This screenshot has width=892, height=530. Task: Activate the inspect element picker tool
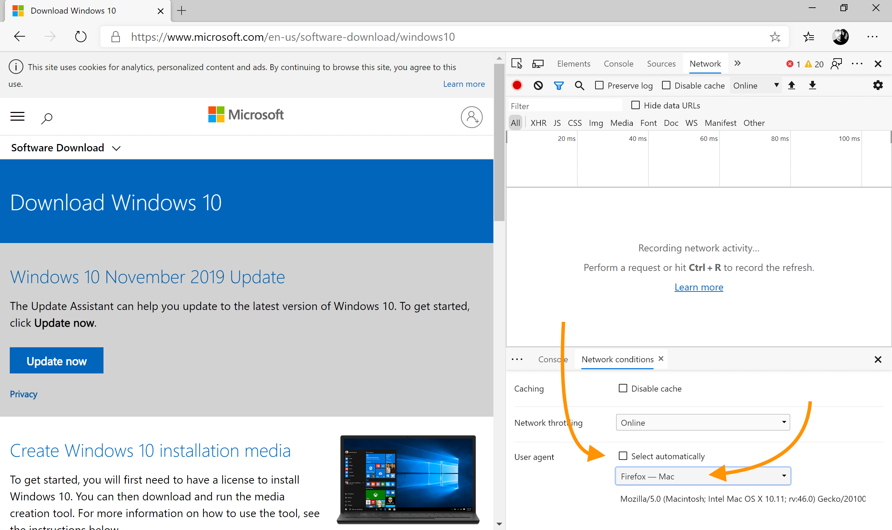(516, 63)
